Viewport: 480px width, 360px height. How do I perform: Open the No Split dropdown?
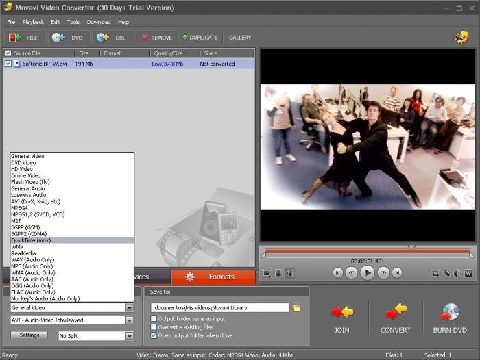129,336
